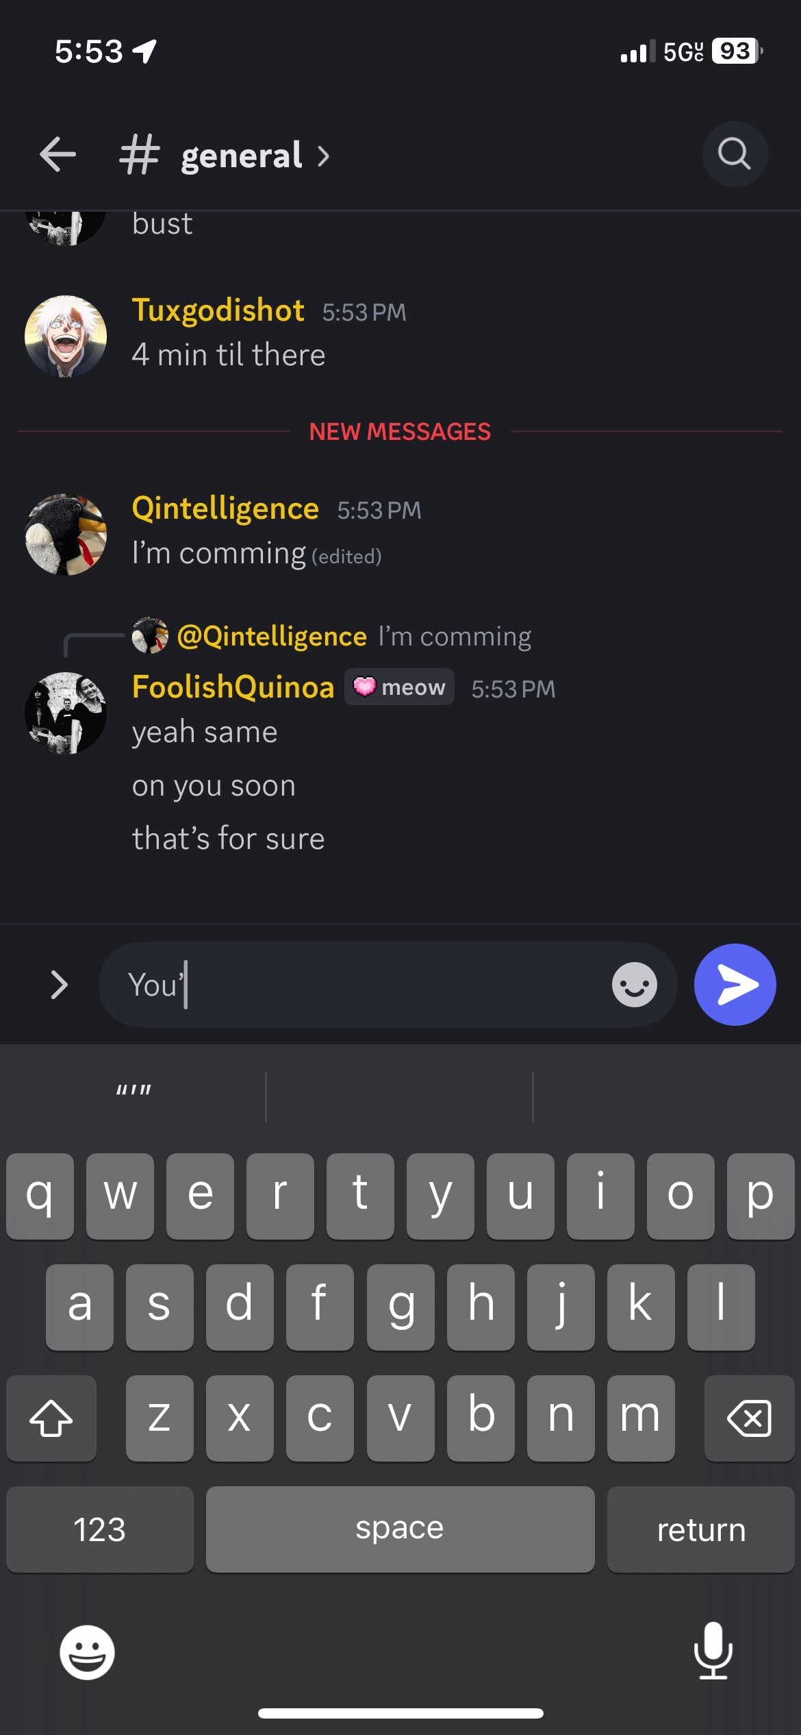Viewport: 801px width, 1735px height.
Task: Select the quotation marks keyboard suggestion
Action: click(133, 1090)
